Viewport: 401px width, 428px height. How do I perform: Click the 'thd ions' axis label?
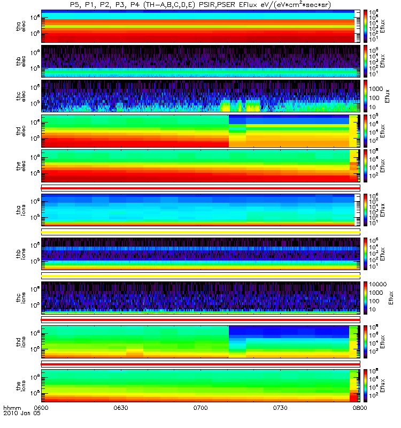pos(21,341)
